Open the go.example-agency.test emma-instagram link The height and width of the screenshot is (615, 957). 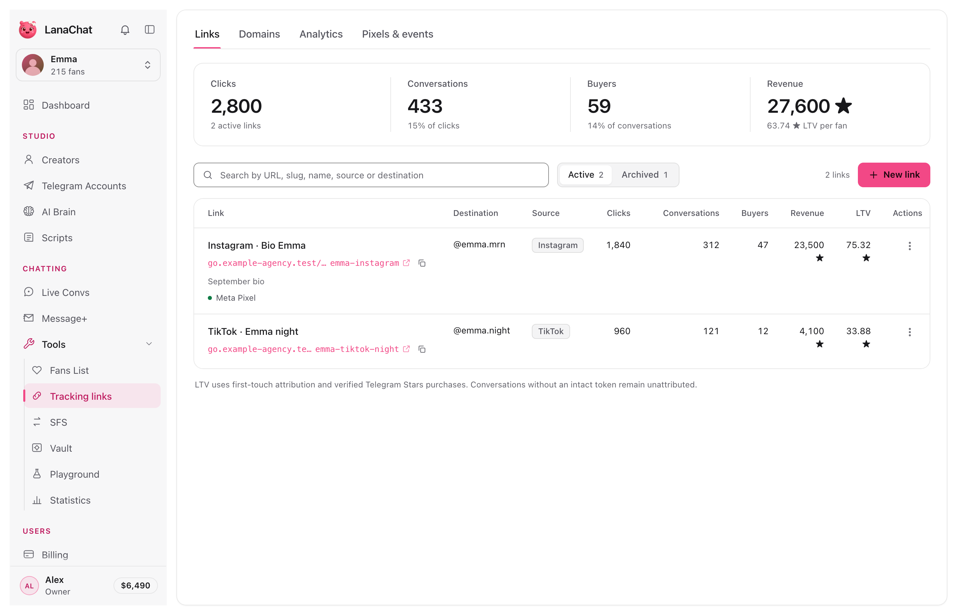(308, 263)
